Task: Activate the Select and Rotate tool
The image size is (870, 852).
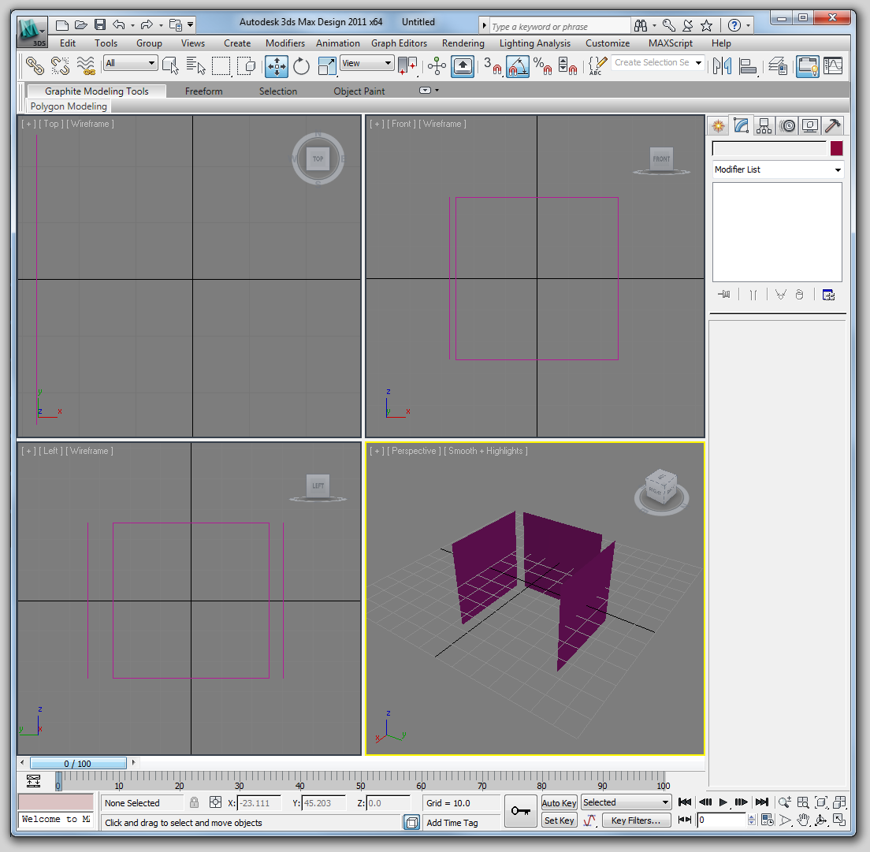Action: pyautogui.click(x=301, y=66)
